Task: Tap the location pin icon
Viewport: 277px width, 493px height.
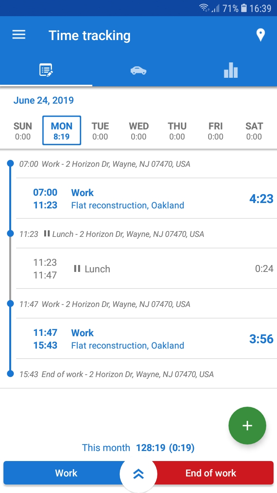Action: point(260,35)
